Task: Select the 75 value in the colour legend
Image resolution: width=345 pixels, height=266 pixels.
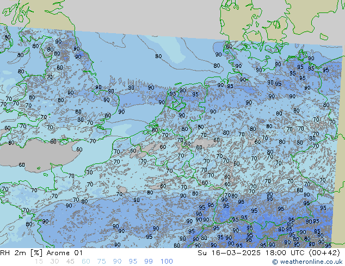Action: point(101,262)
